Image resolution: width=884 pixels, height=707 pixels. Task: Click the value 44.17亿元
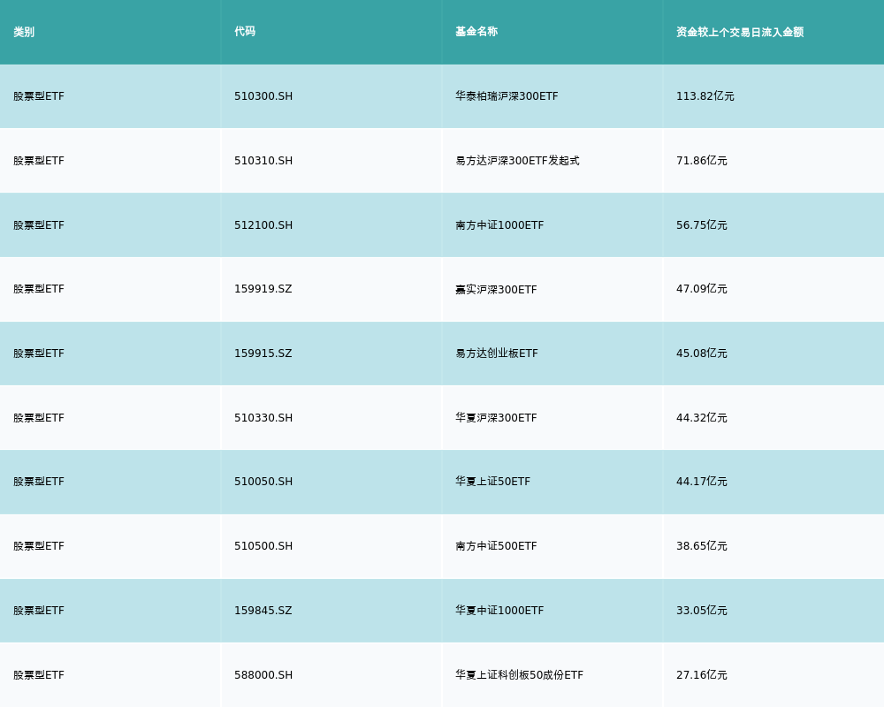(701, 482)
